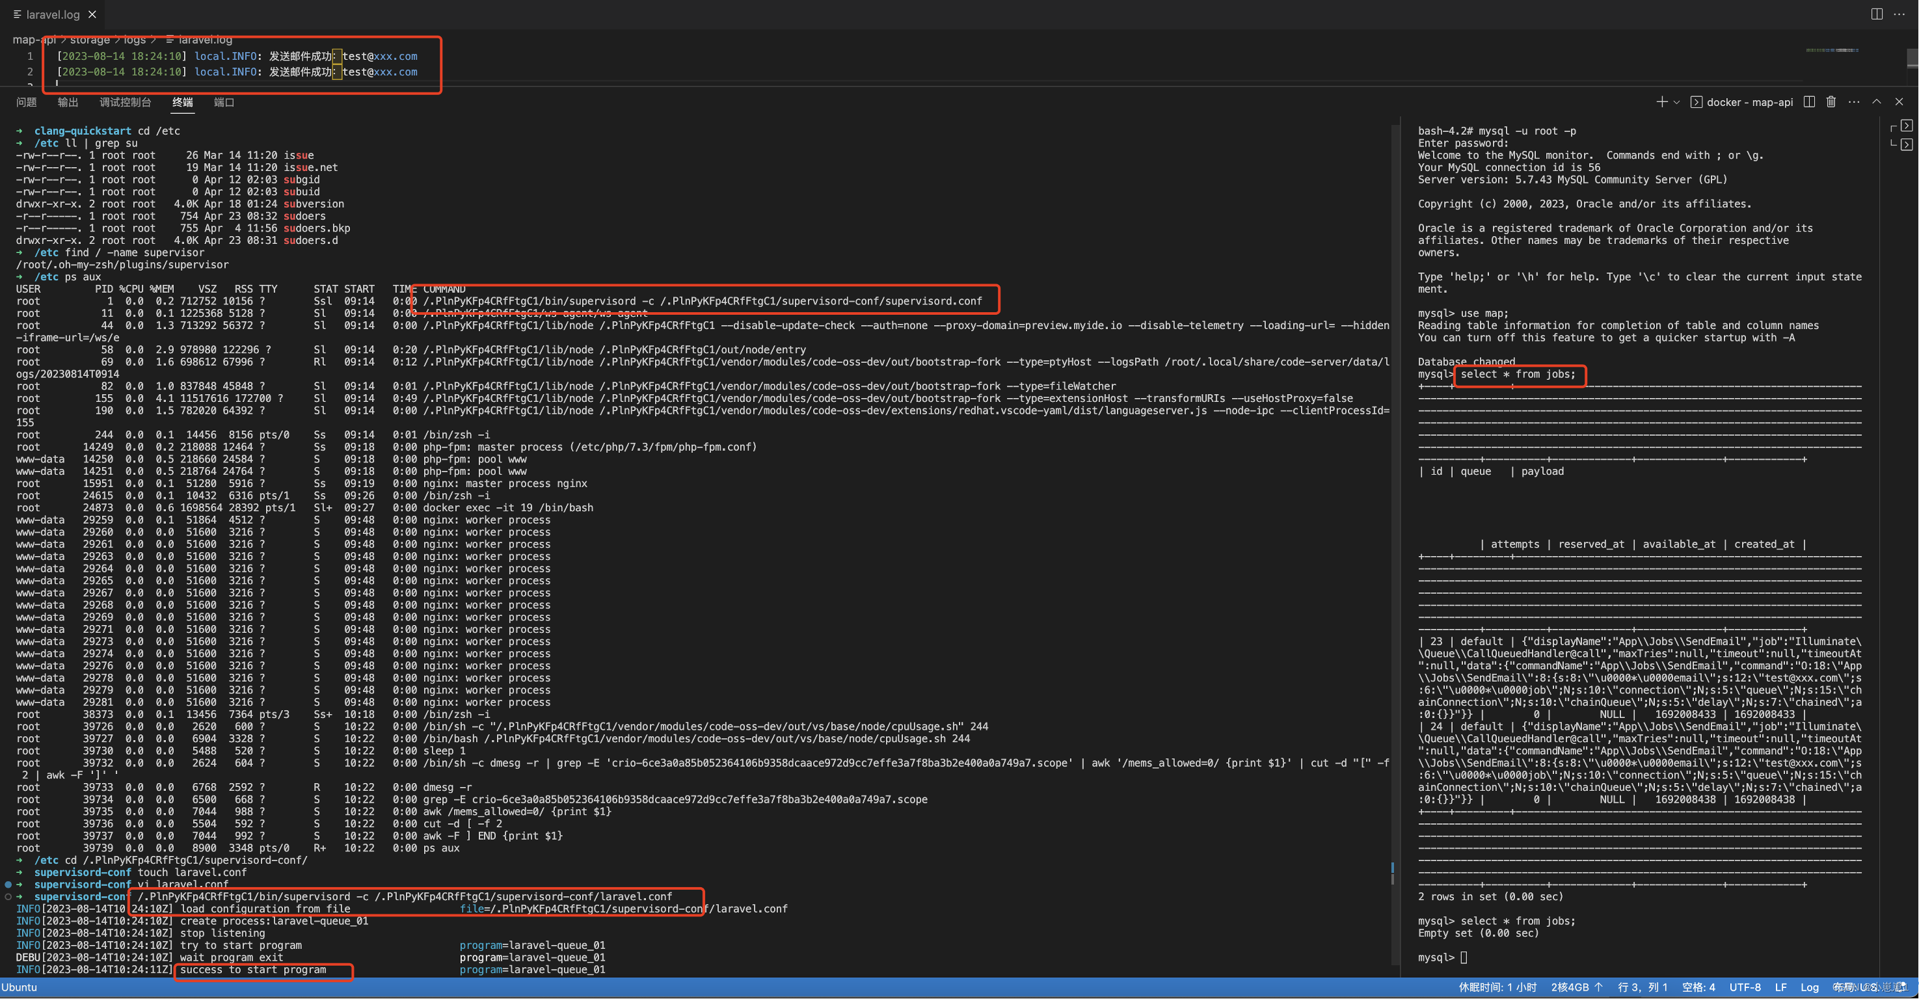The width and height of the screenshot is (1919, 999).
Task: Click 'Server version: 5.7.43' line in MySQL terminal
Action: 1572,179
